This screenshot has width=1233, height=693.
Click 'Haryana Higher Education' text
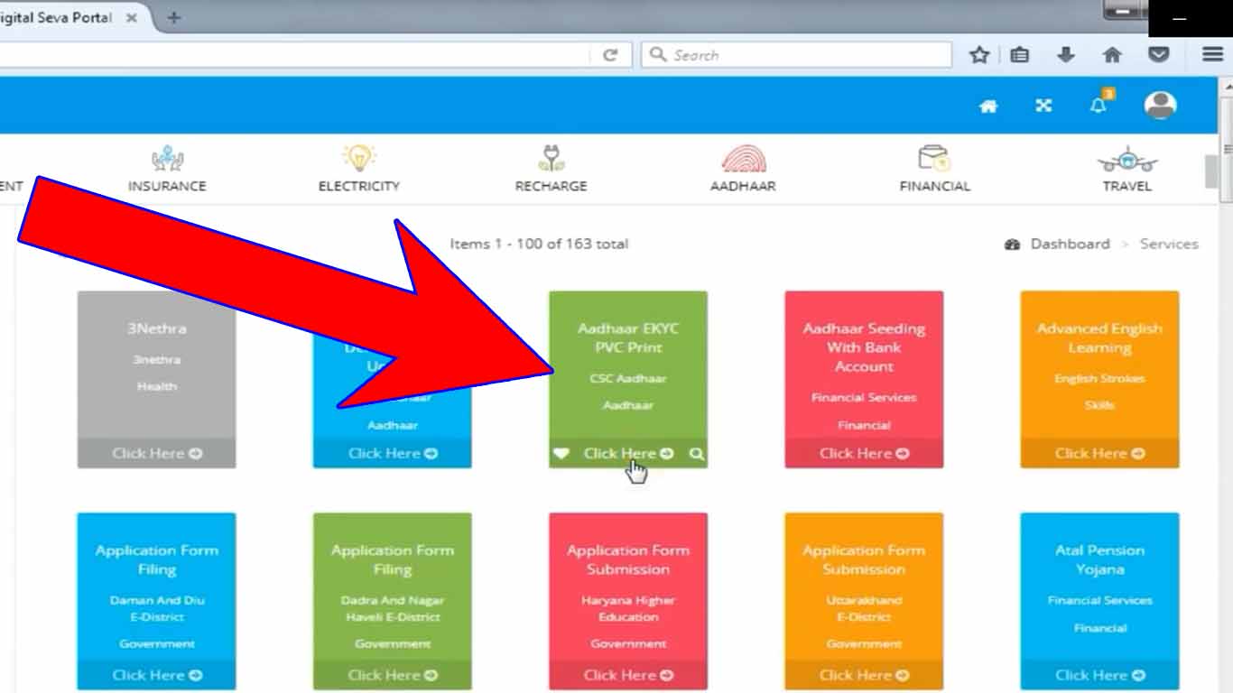point(628,608)
